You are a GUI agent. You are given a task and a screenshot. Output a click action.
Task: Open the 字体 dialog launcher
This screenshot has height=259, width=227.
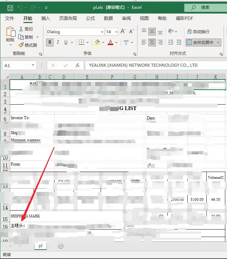[x=135, y=54]
